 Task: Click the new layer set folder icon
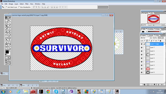pos(151,85)
